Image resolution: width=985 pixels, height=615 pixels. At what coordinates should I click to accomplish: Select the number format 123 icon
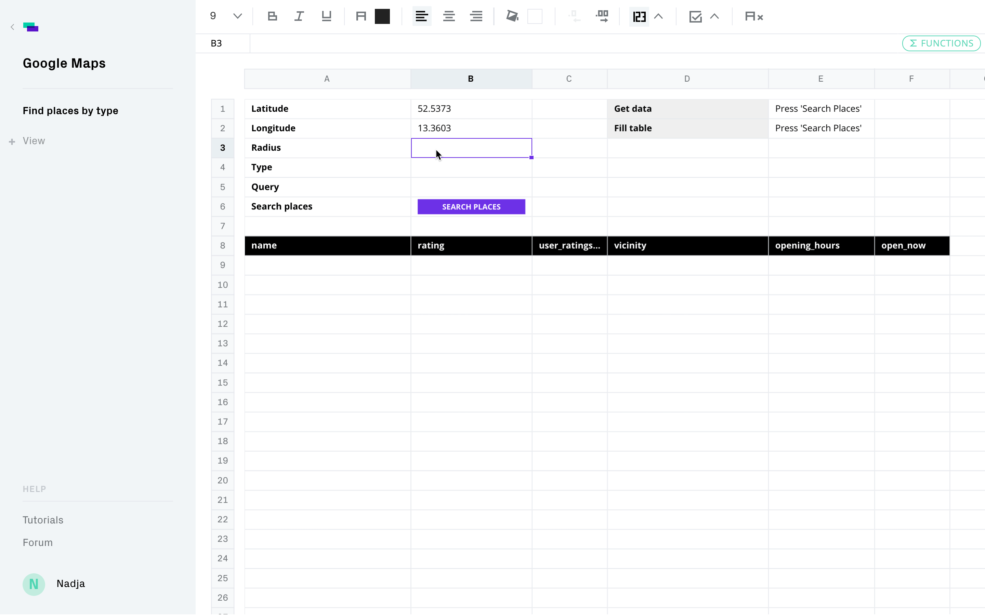click(639, 16)
